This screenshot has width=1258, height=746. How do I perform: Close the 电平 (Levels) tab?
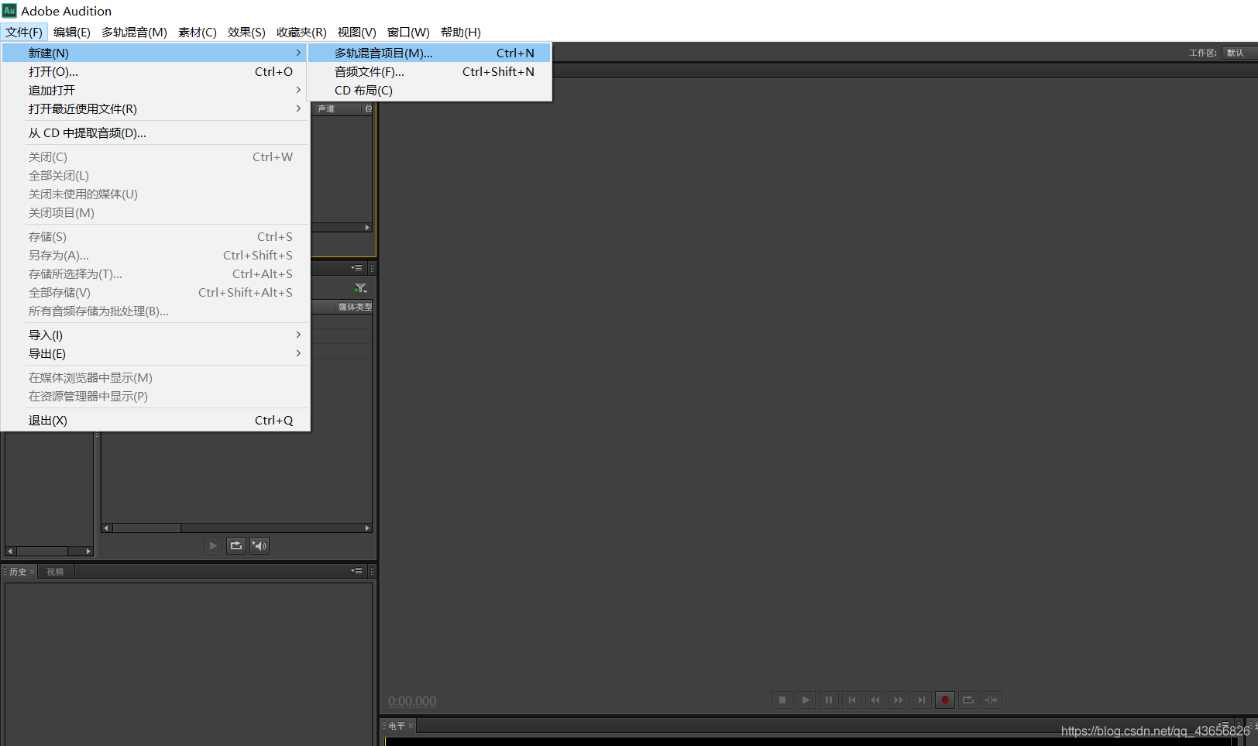click(411, 726)
